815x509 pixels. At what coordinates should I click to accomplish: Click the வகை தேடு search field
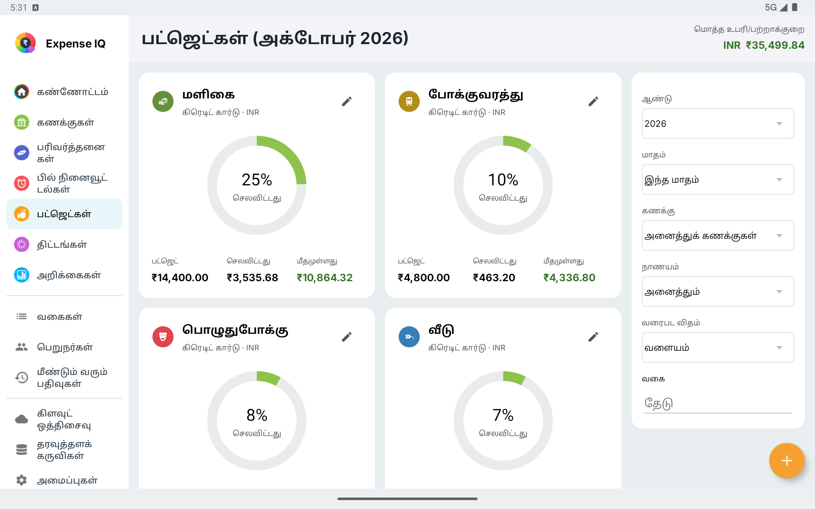[x=718, y=403]
